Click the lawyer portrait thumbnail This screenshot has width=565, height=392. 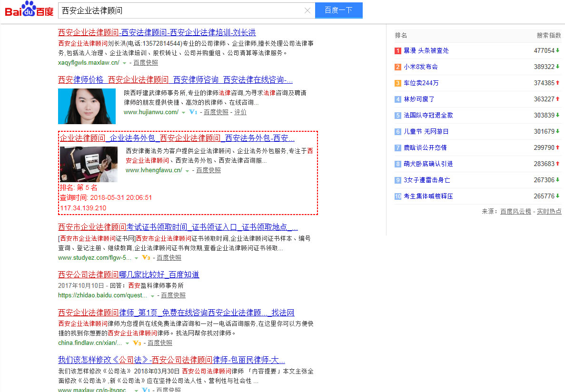tap(87, 106)
